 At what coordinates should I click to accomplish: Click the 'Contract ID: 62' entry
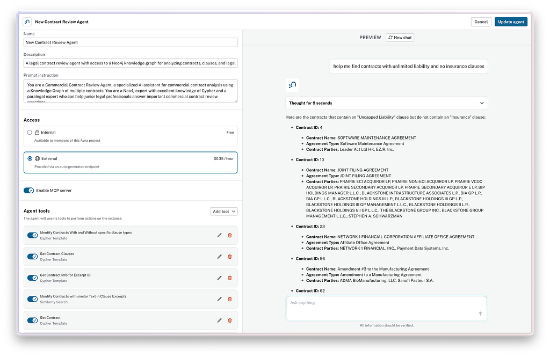(310, 291)
